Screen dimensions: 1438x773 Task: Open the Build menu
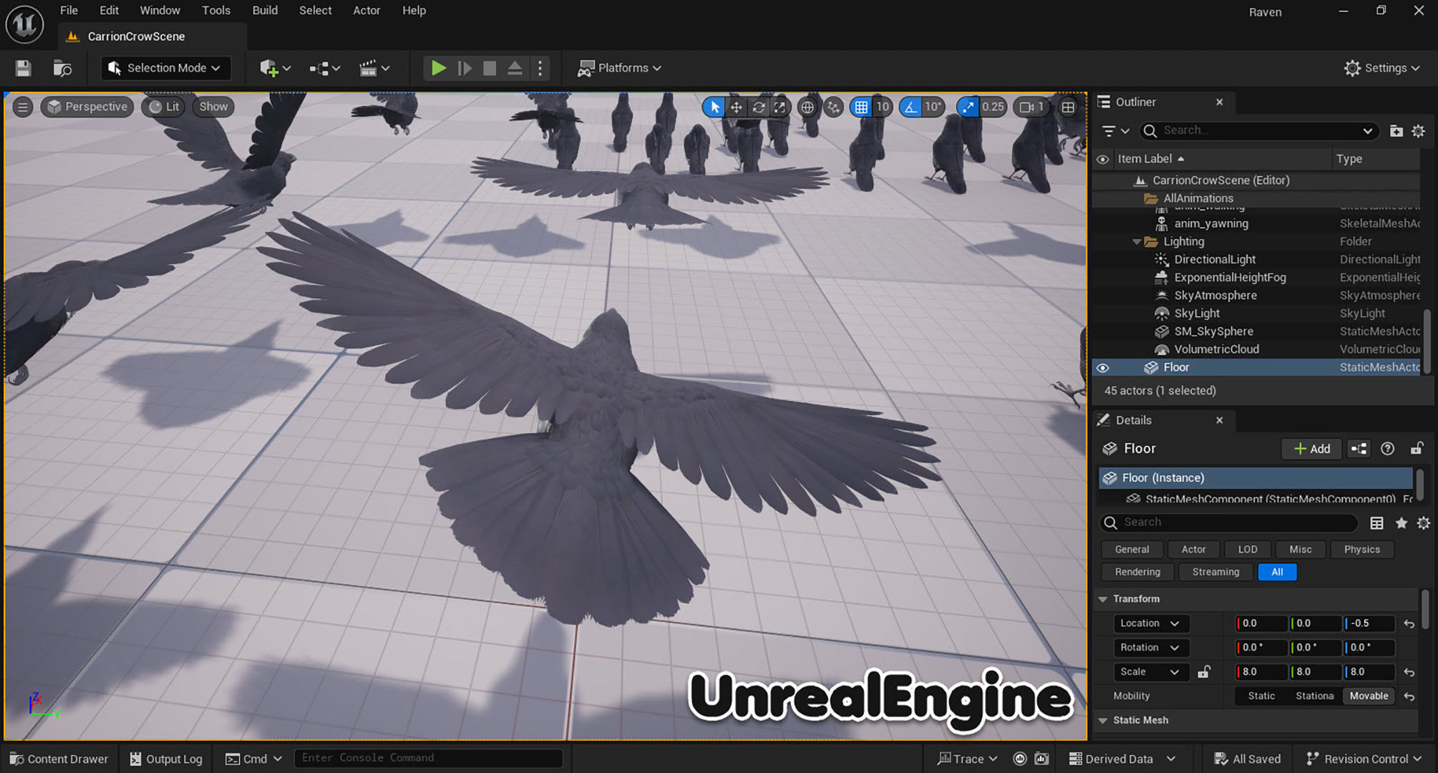[x=265, y=10]
